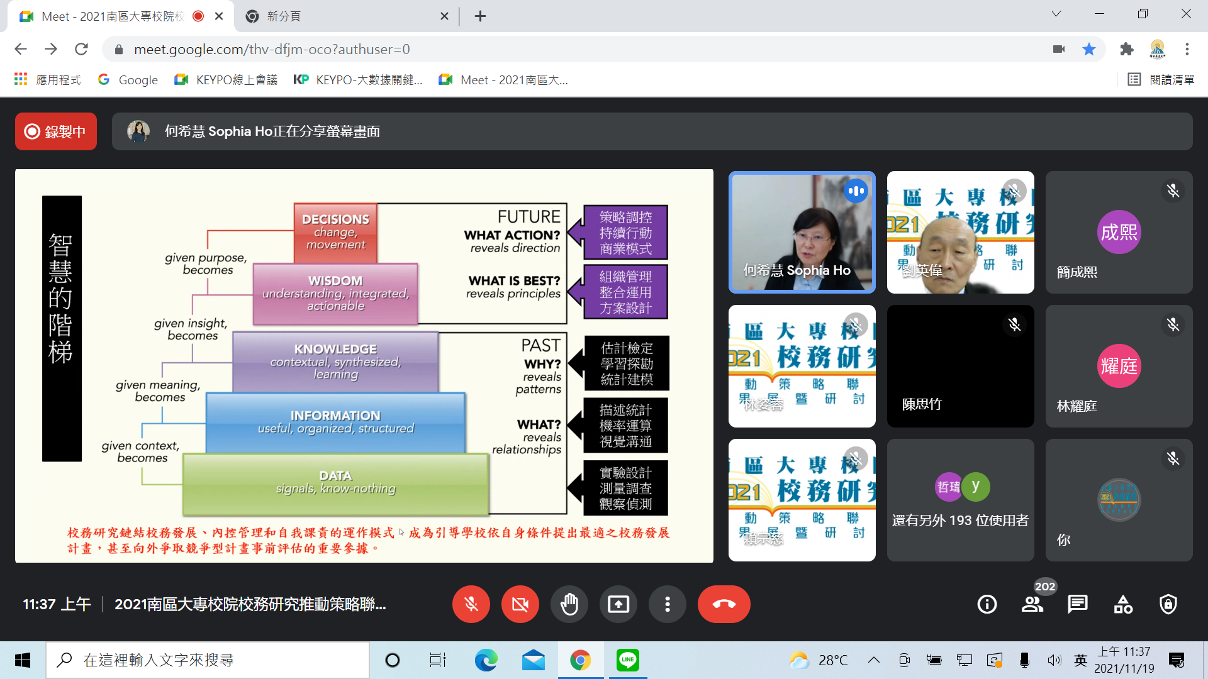Screen dimensions: 1208x679
Task: Click the present now screen-share icon
Action: [618, 605]
